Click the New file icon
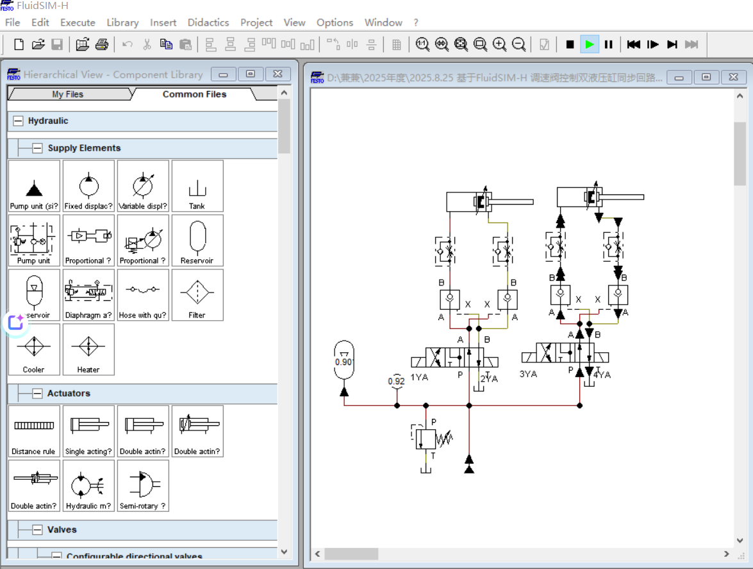This screenshot has height=569, width=753. 19,44
